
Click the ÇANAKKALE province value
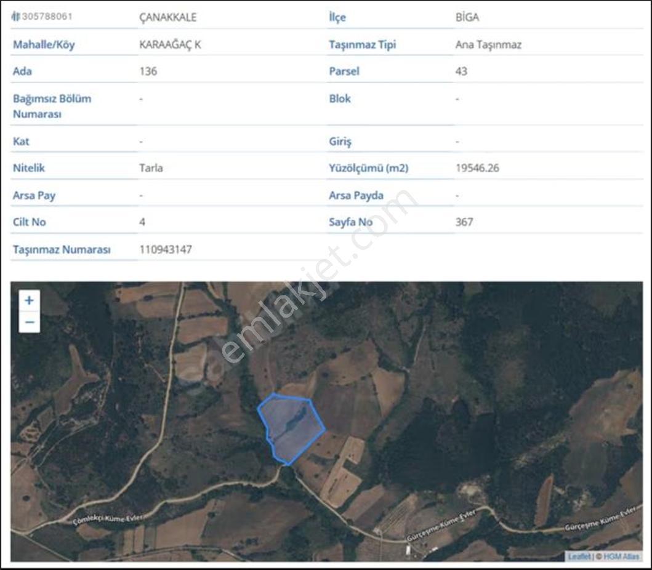167,17
